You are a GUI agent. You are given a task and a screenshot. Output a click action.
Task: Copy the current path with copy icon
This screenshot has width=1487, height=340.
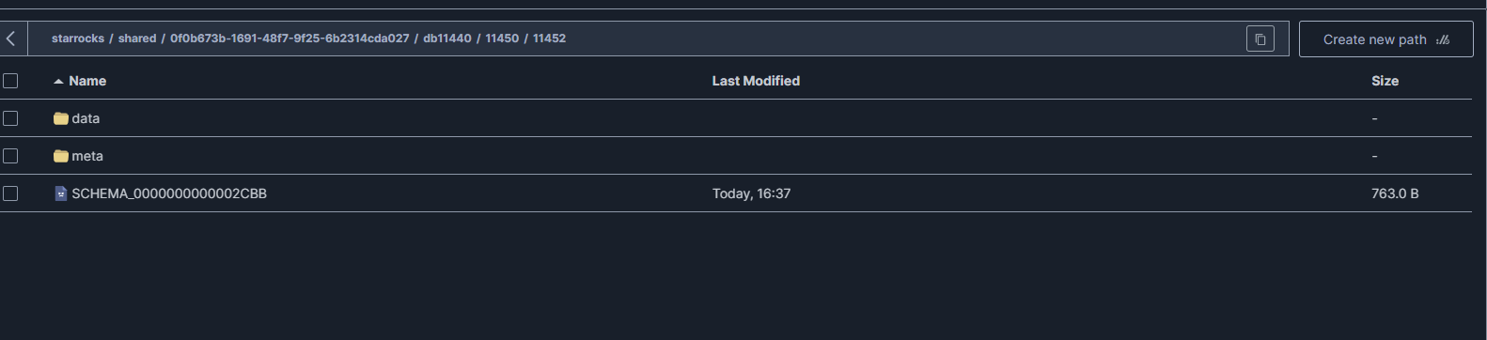(1260, 39)
